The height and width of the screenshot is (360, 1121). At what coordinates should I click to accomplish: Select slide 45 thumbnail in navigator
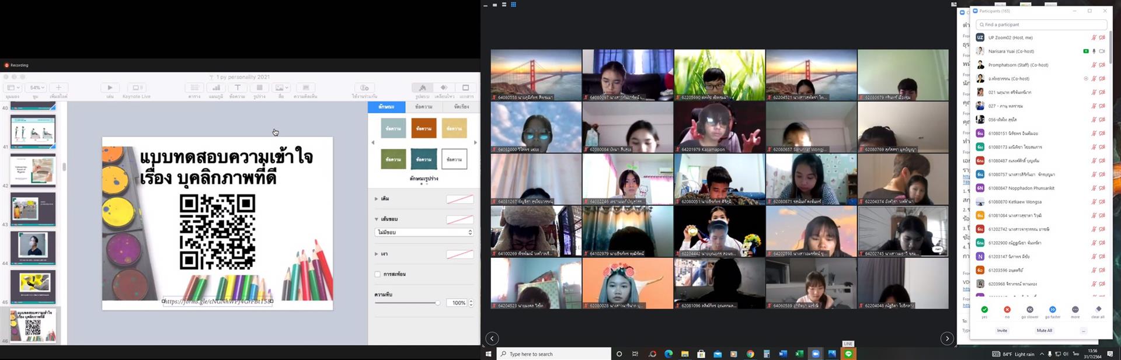33,286
